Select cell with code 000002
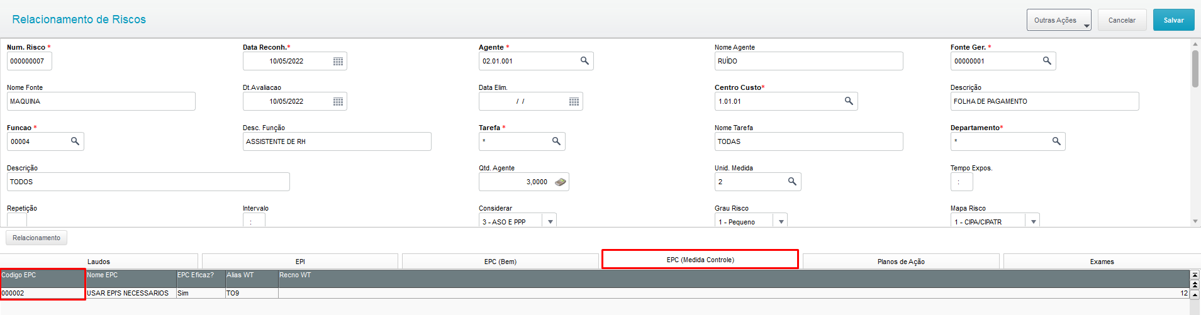1201x315 pixels. 43,293
